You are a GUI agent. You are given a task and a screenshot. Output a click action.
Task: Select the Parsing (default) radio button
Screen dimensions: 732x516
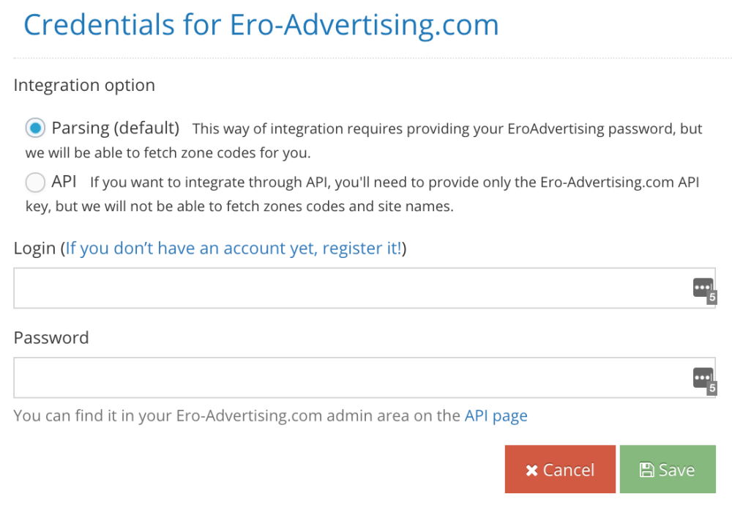(x=35, y=128)
